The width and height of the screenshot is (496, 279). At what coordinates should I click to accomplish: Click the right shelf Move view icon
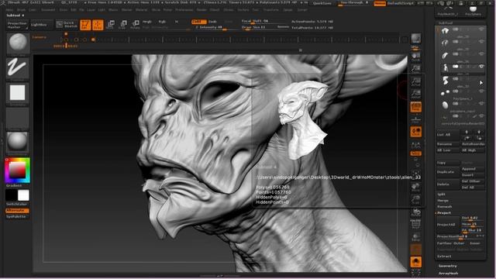click(415, 188)
